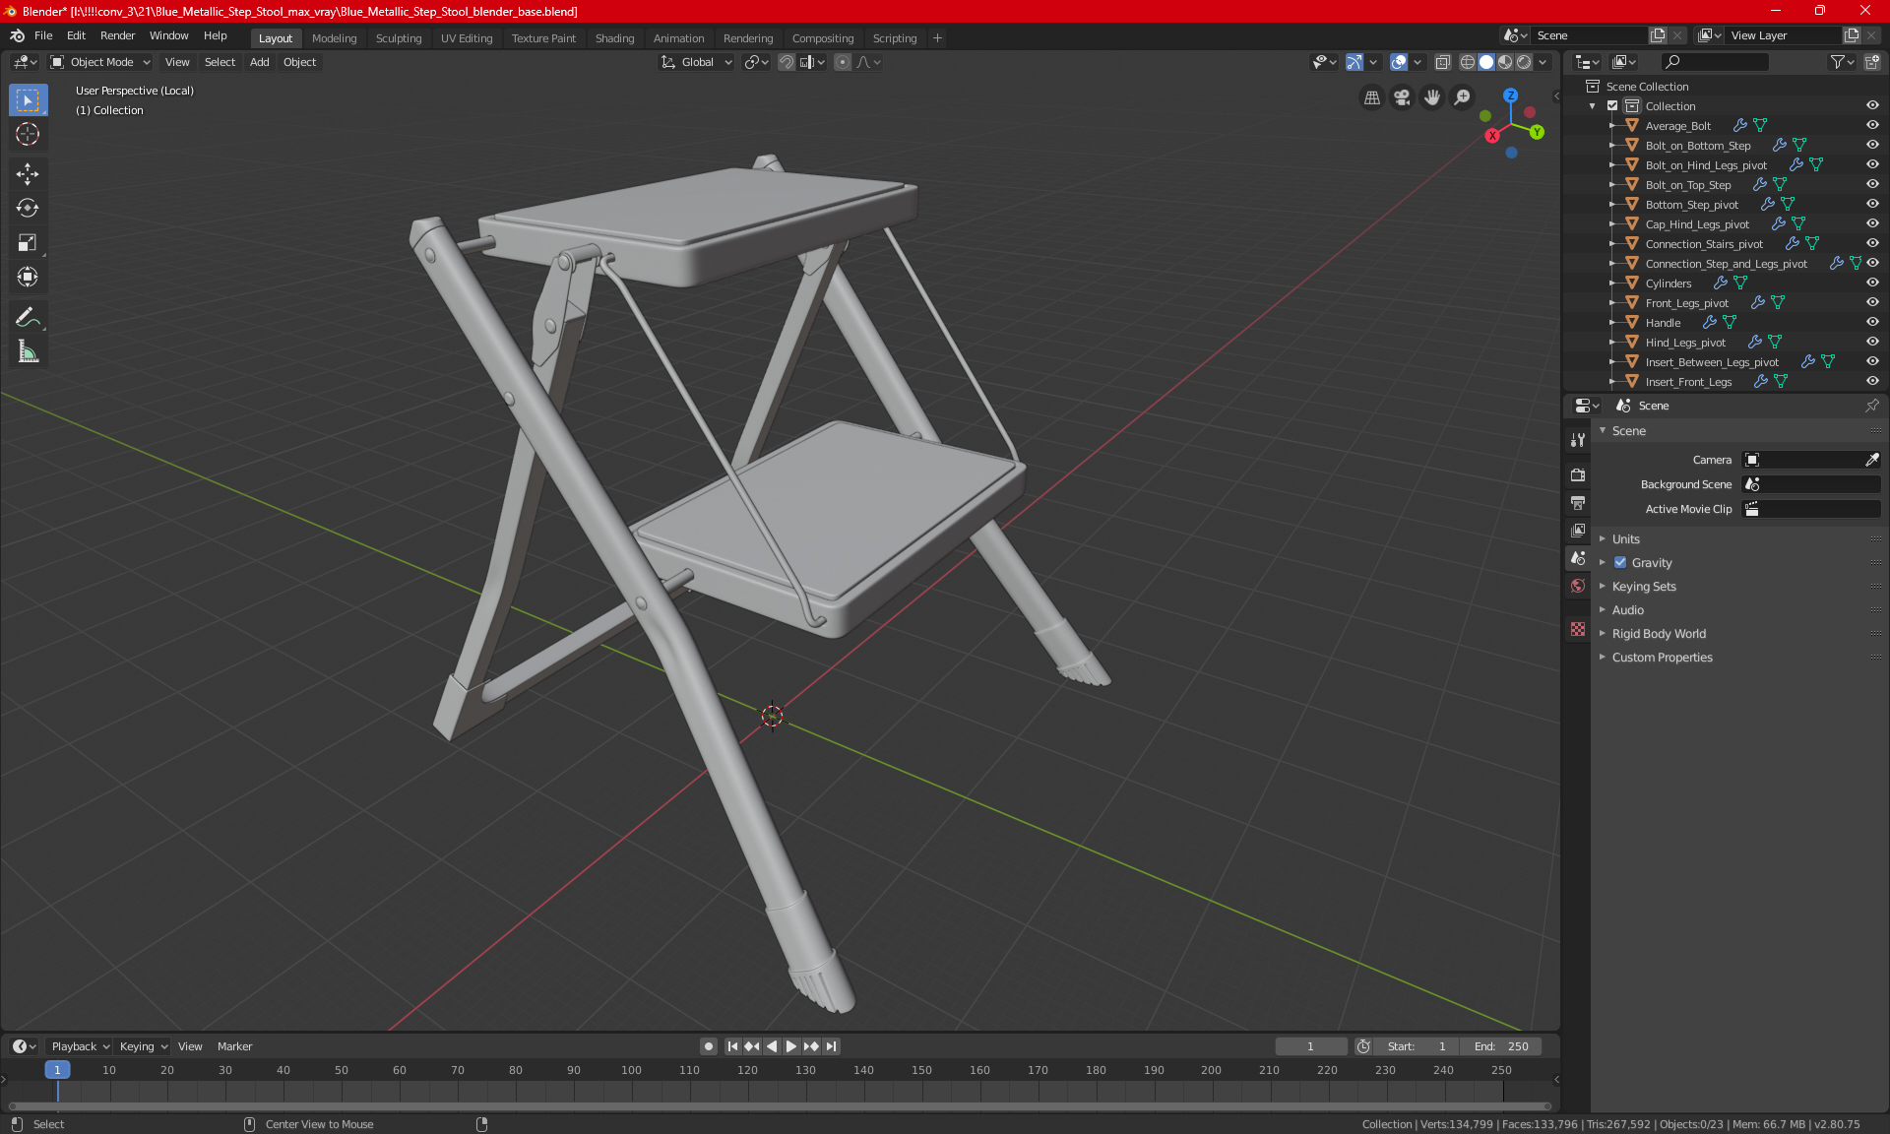Open Playback dropdown in timeline
Image resolution: width=1890 pixels, height=1134 pixels.
(80, 1046)
